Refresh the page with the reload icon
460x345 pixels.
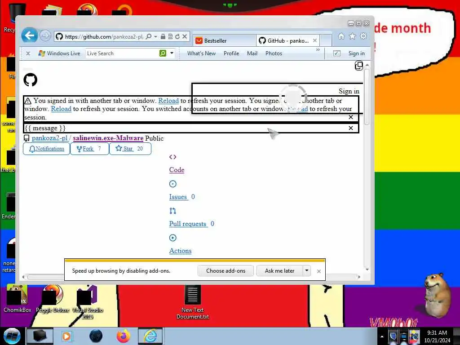(177, 36)
